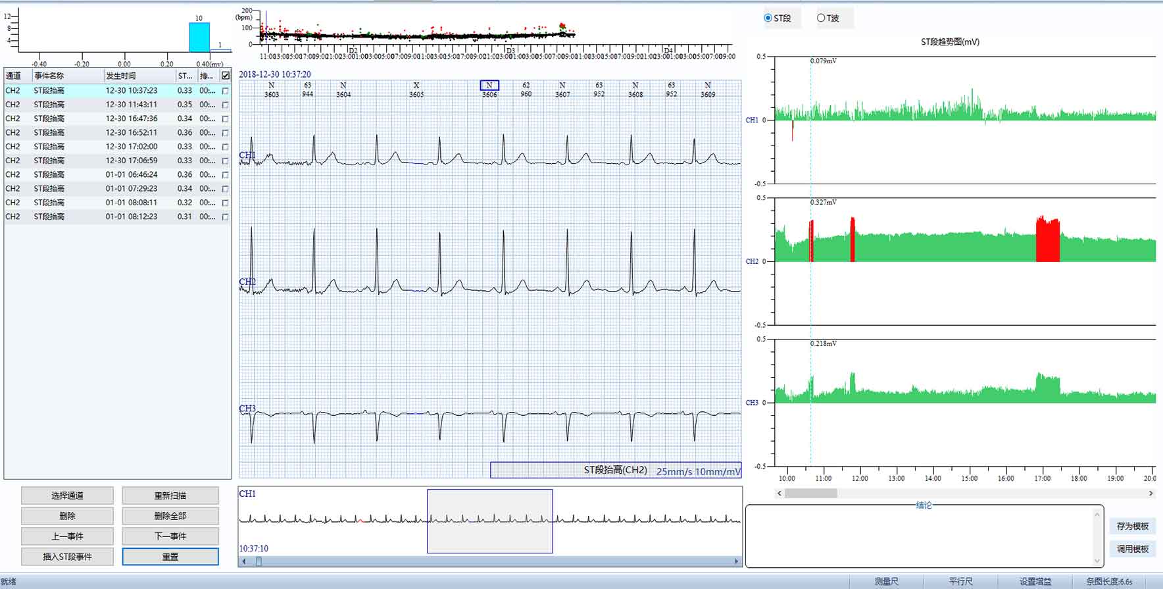Activate the 测量尺 tool in status bar

[886, 582]
